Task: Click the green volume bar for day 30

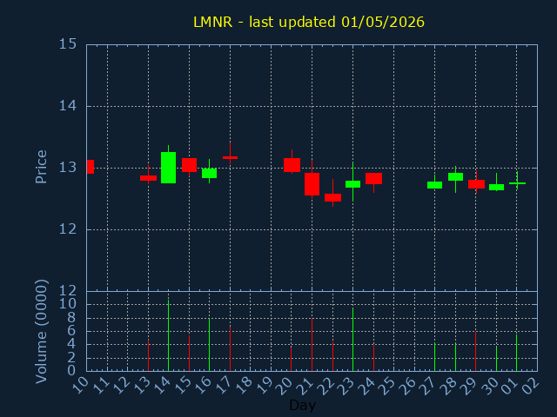Action: click(x=496, y=359)
